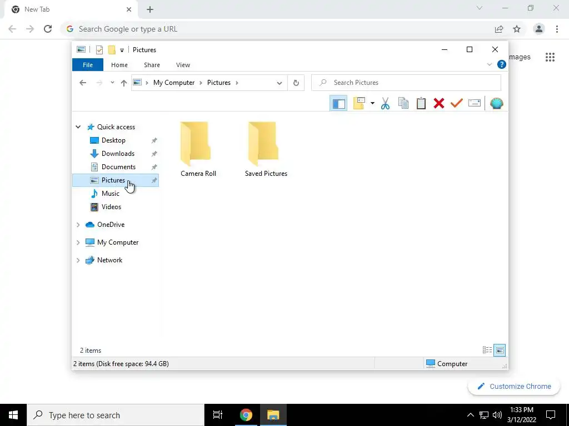Close the New Tab tab
This screenshot has height=426, width=569.
[x=129, y=9]
